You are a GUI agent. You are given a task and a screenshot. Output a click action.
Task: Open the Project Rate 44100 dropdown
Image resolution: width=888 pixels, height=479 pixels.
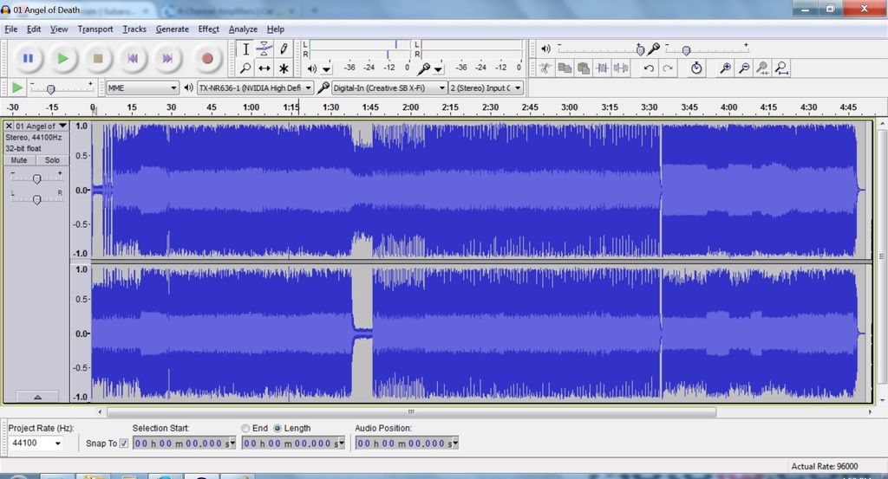point(36,443)
